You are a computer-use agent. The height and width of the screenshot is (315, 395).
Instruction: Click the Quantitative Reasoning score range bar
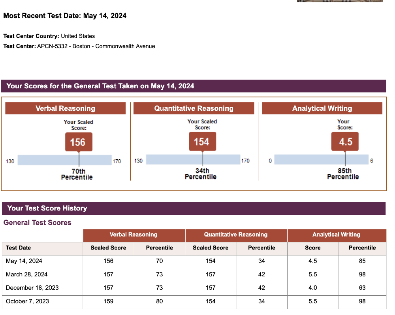click(193, 160)
